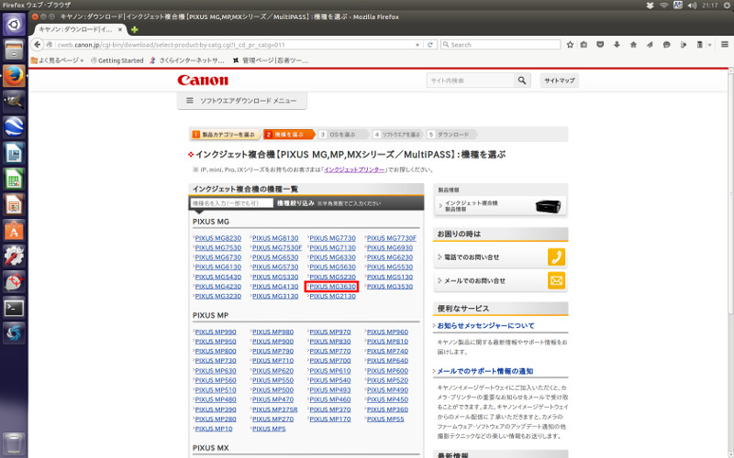Go to the Firefox home icon
Screen dimensions: 734x458
tap(633, 45)
